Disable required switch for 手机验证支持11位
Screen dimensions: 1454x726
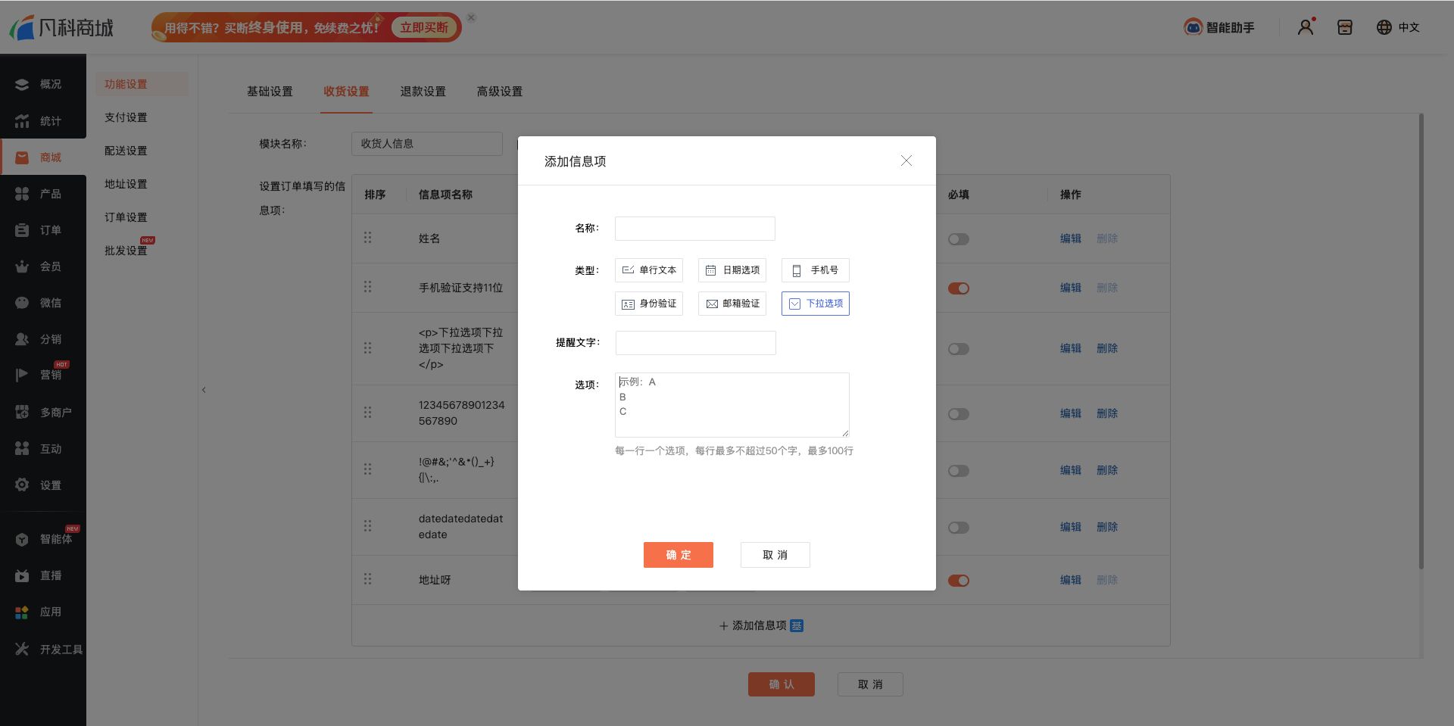point(958,288)
